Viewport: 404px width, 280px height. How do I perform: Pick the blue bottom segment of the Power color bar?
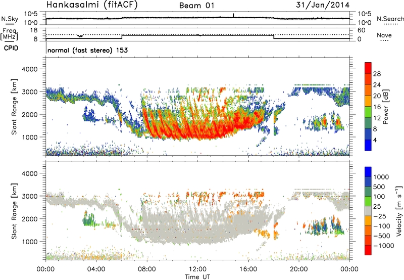click(x=368, y=145)
